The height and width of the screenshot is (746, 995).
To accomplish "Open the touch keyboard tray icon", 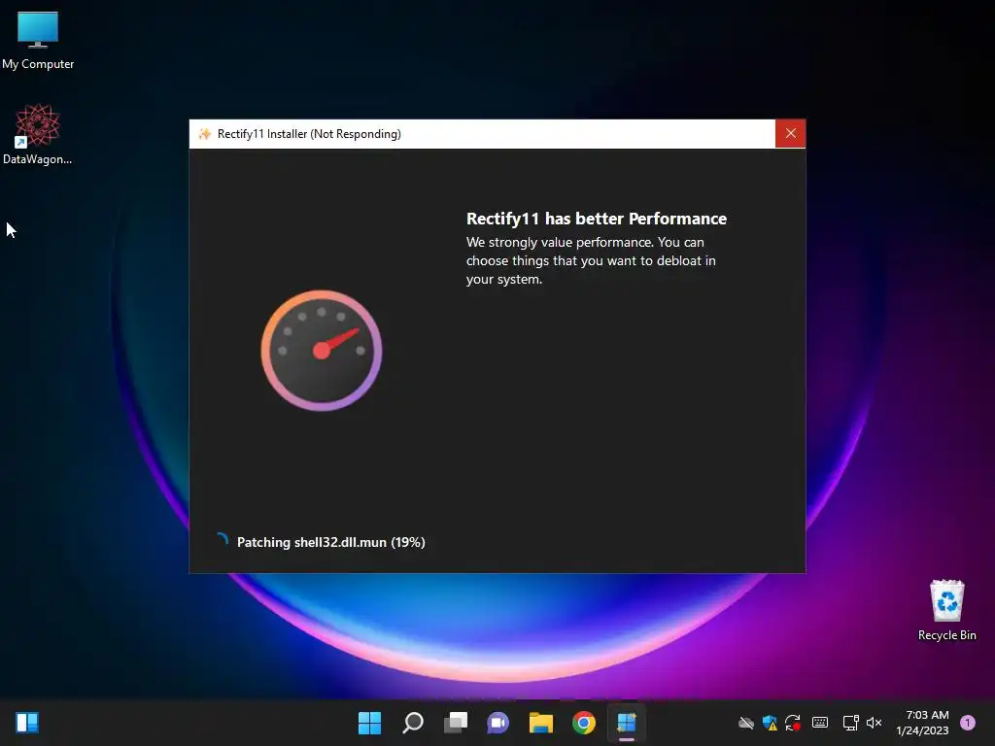I will click(x=820, y=723).
